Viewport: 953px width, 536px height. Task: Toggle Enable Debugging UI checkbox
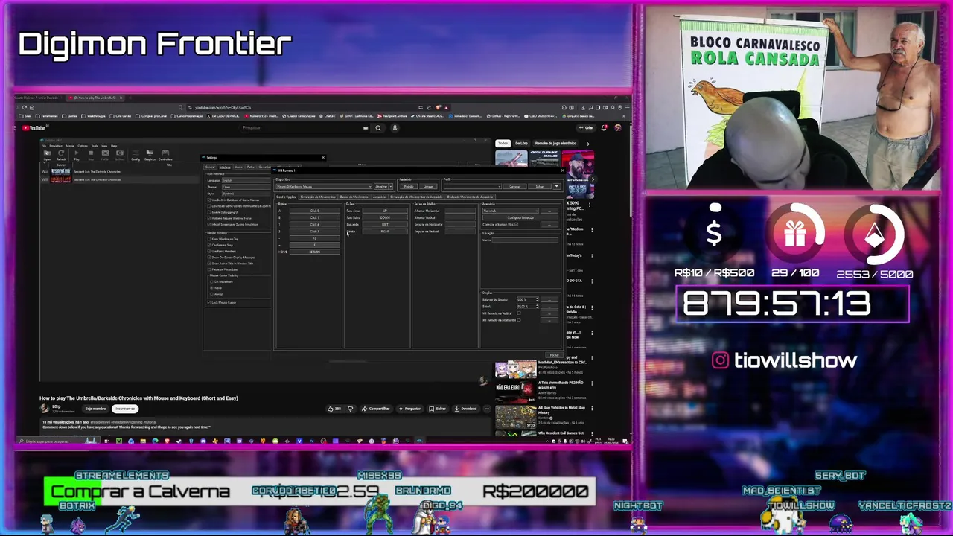(x=209, y=212)
